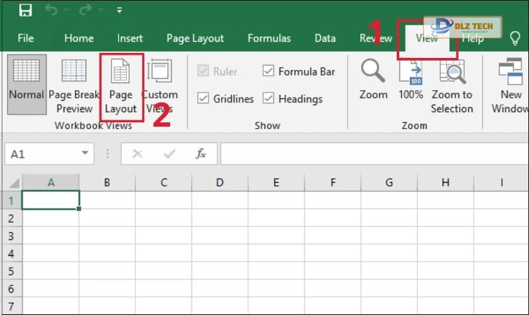The width and height of the screenshot is (529, 315).
Task: Select the View ribbon tab
Action: coord(427,38)
